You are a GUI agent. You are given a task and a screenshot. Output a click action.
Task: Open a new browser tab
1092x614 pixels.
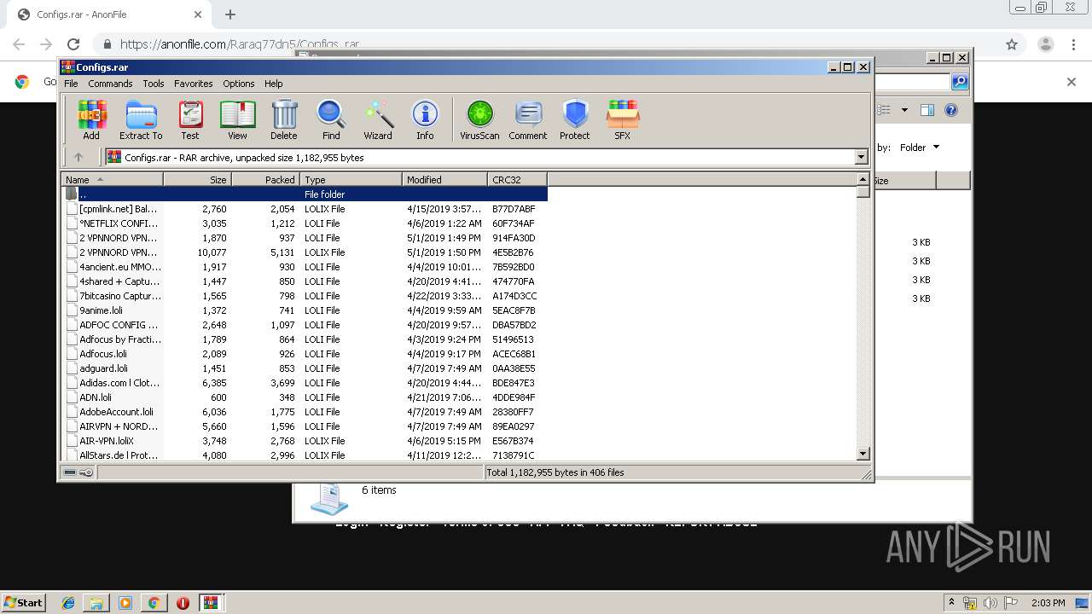click(230, 14)
